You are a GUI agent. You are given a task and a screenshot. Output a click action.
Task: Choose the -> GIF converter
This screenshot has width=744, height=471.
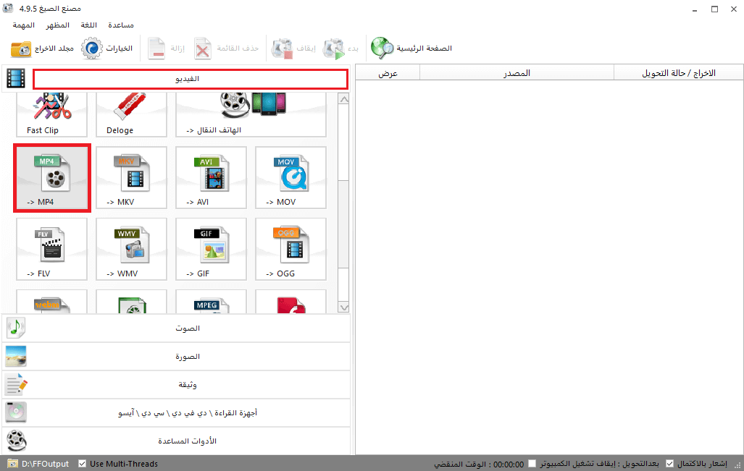coord(211,249)
